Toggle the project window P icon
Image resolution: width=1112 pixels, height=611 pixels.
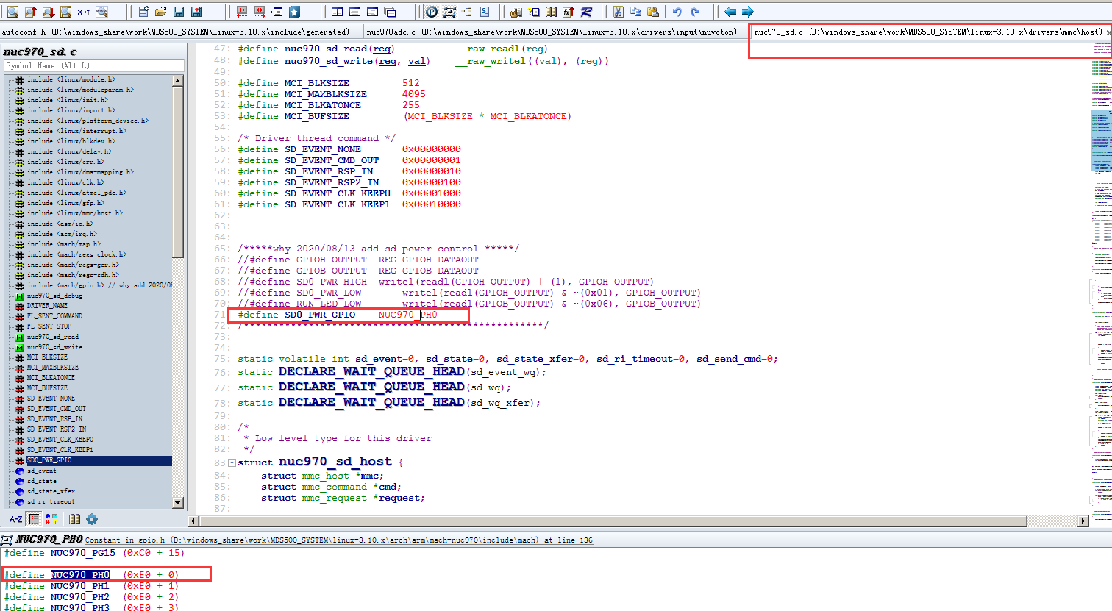point(431,12)
